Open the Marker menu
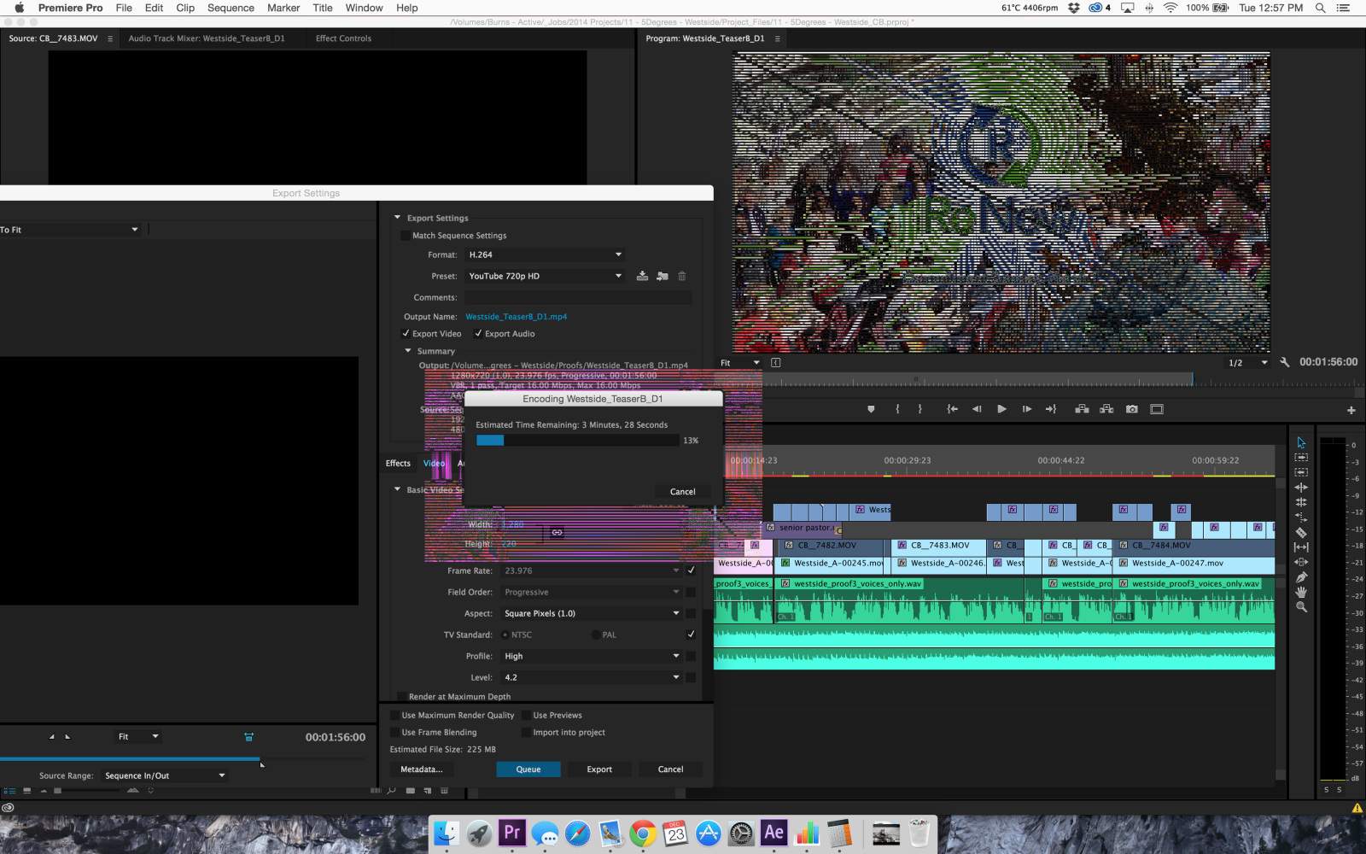Viewport: 1366px width, 854px height. (283, 8)
